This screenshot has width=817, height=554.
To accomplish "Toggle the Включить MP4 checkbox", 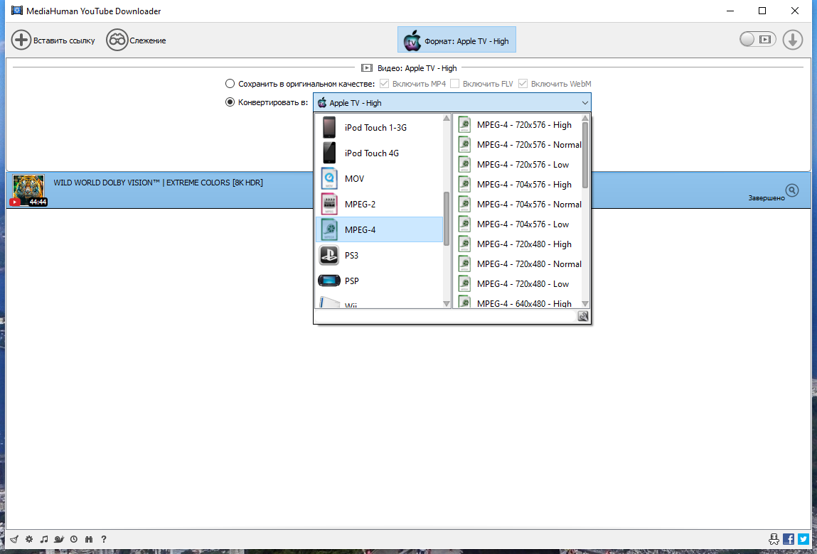I will tap(385, 84).
